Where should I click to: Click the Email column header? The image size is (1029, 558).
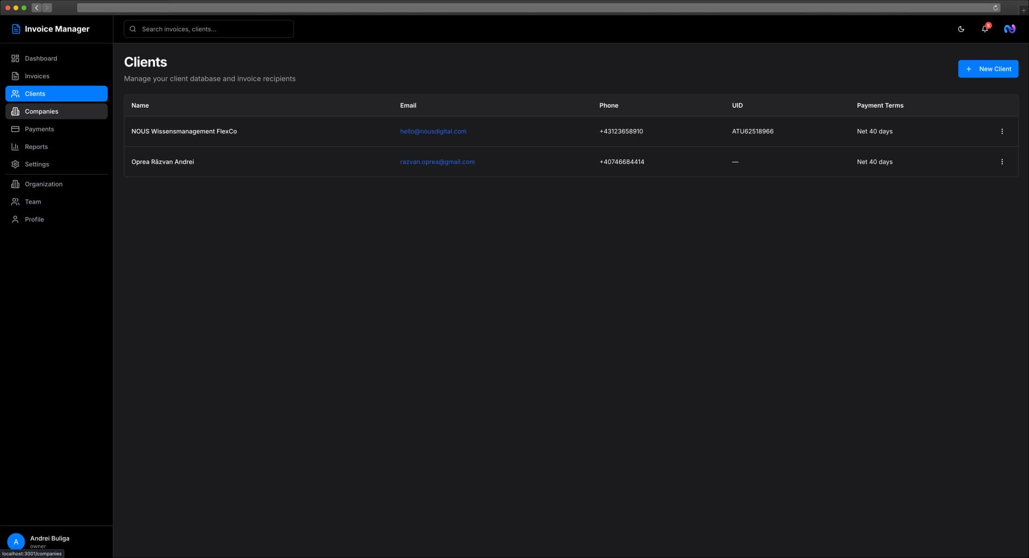[x=408, y=105]
